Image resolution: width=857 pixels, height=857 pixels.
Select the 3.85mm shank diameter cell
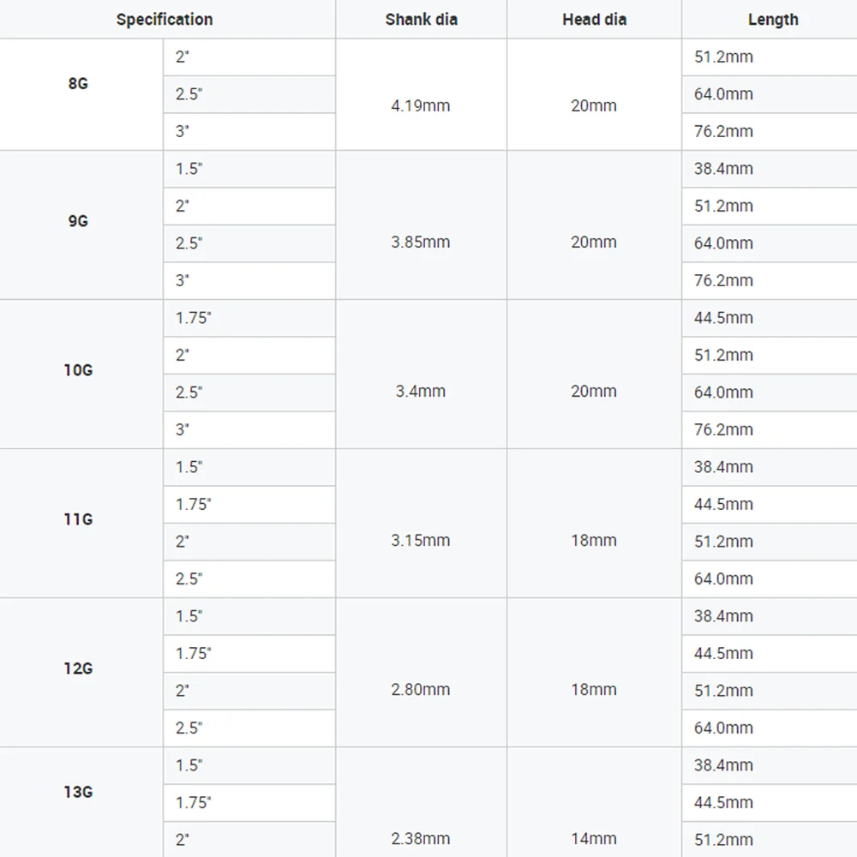click(x=421, y=243)
